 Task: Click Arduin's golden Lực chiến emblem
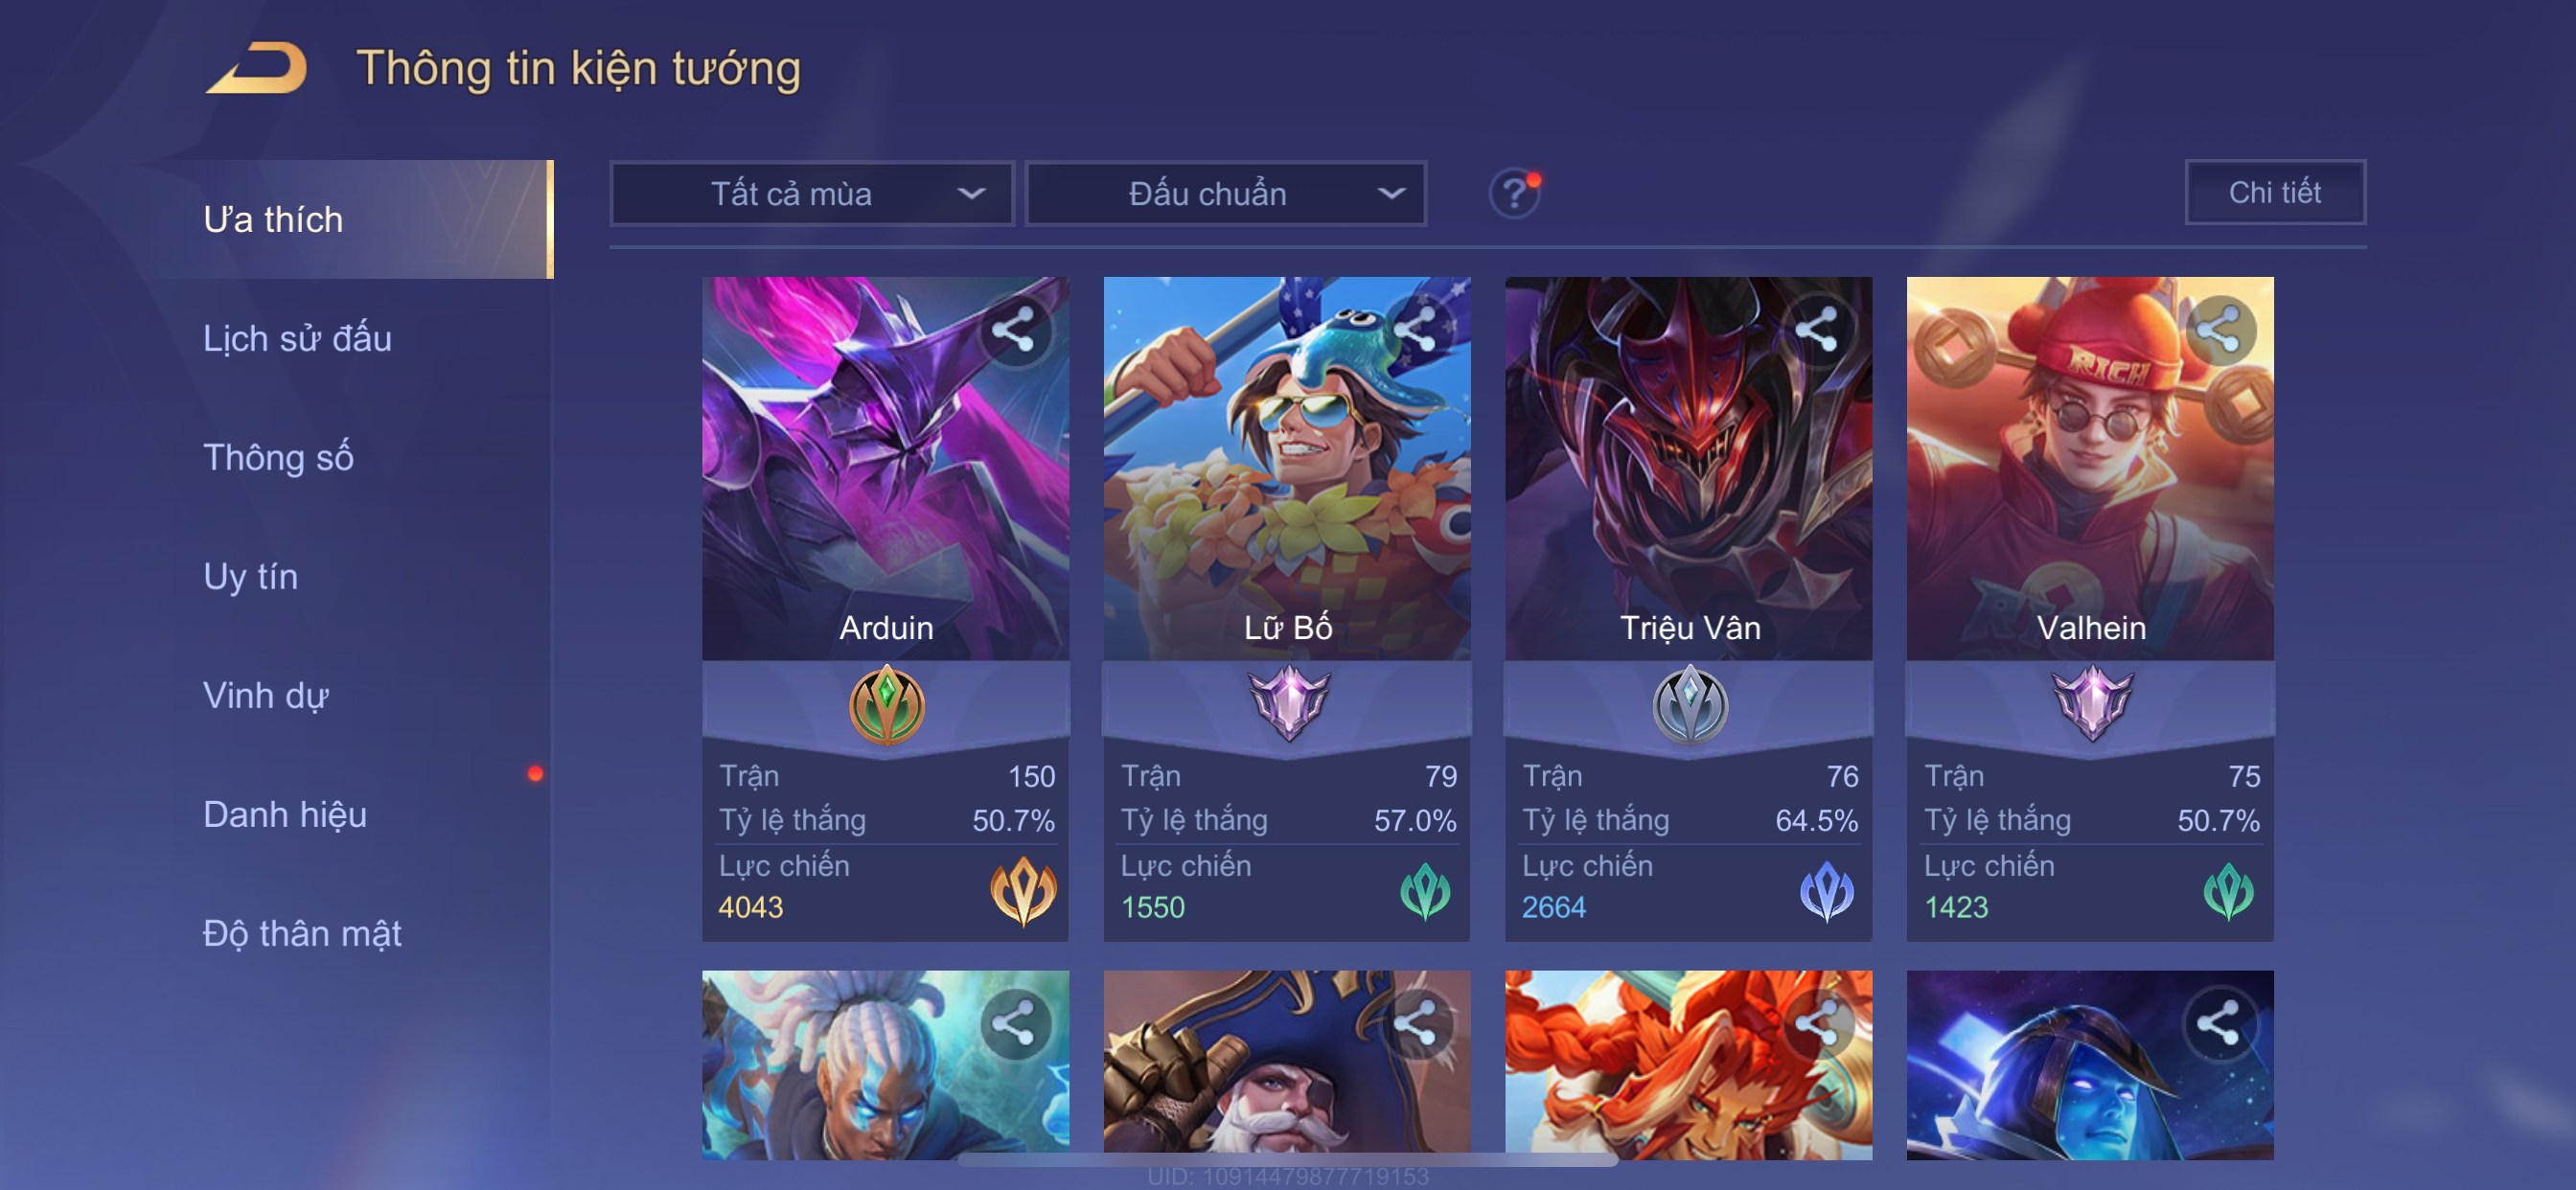click(1022, 890)
